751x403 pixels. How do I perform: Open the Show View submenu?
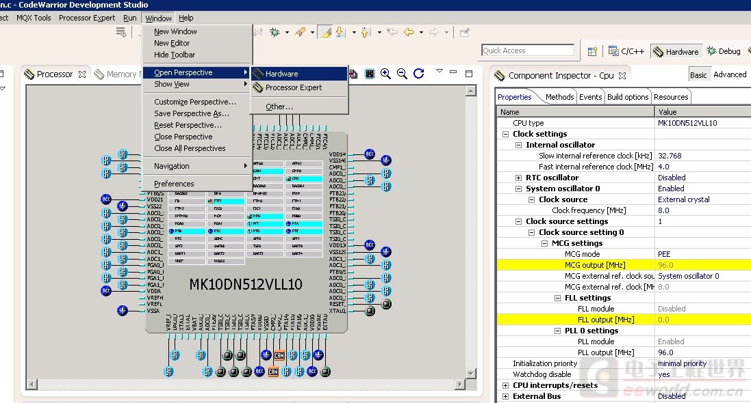pos(196,84)
